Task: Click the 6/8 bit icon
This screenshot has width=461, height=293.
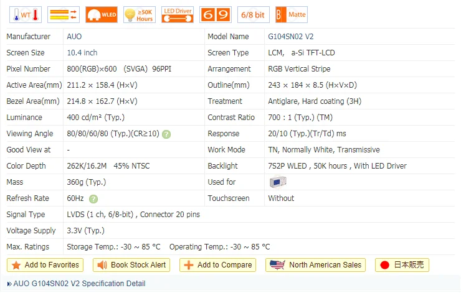Action: tap(254, 15)
